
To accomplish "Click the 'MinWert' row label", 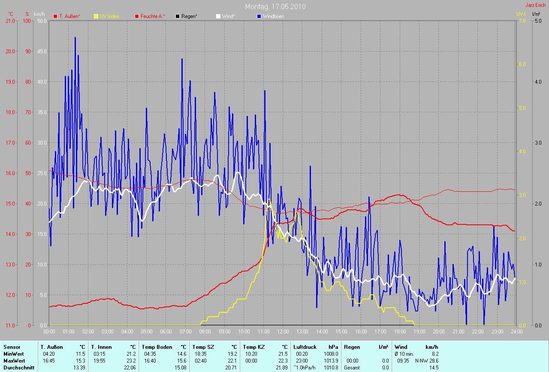I will tap(13, 354).
